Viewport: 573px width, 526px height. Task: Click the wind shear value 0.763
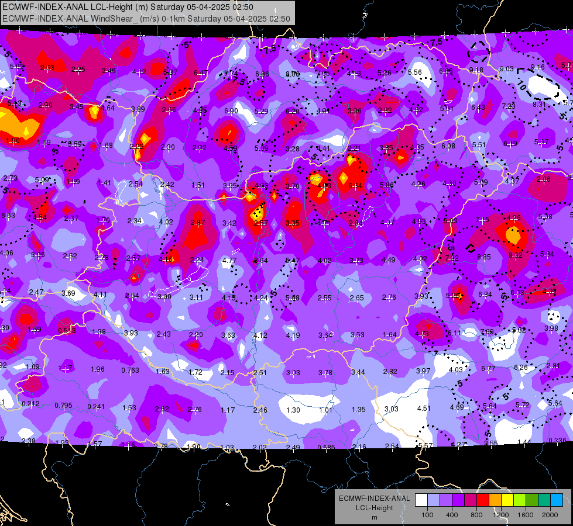point(130,370)
